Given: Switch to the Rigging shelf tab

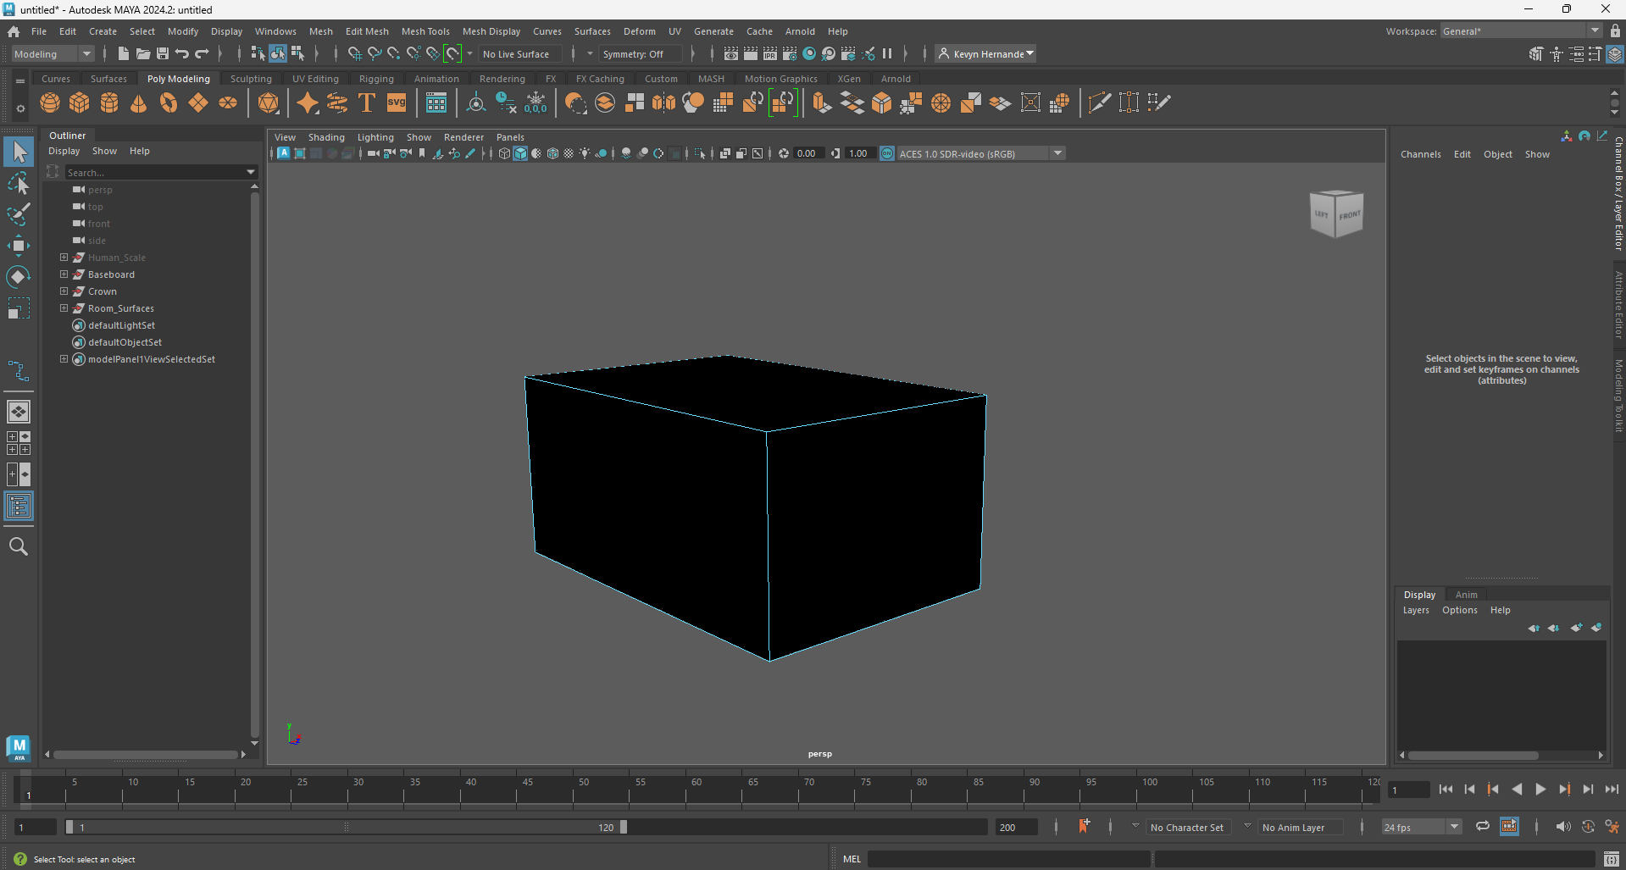Looking at the screenshot, I should click(376, 79).
